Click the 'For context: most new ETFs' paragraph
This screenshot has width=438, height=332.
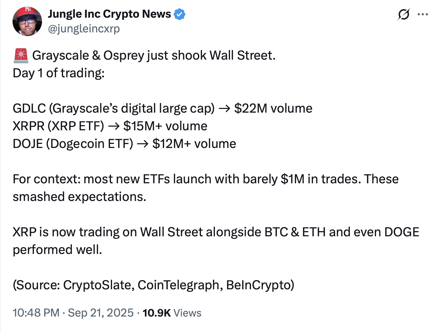(206, 188)
